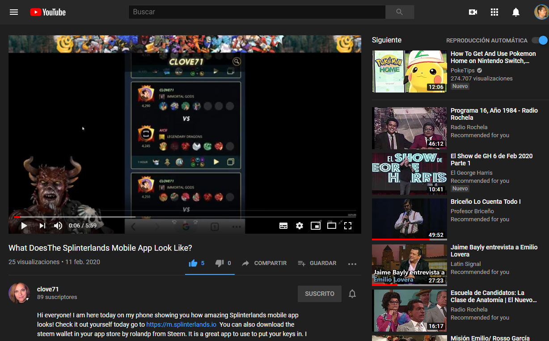Open PokeTips channel name
Viewport: 549px width, 341px height.
(x=463, y=71)
